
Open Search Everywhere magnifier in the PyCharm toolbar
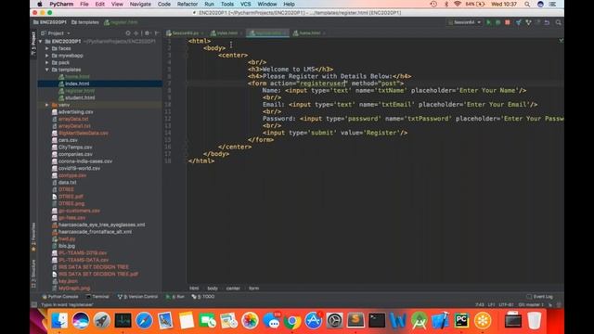tap(558, 22)
